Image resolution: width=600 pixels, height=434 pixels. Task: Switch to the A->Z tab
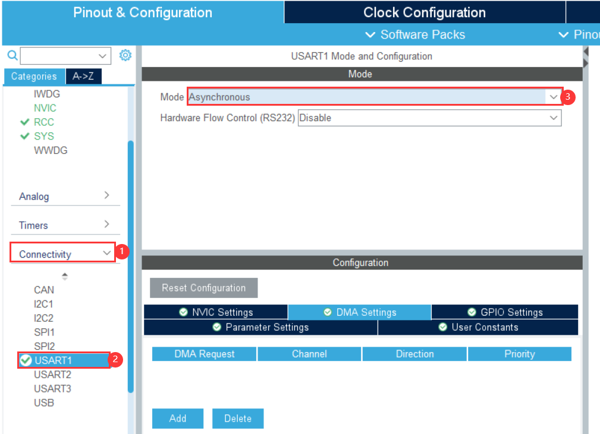pos(83,76)
